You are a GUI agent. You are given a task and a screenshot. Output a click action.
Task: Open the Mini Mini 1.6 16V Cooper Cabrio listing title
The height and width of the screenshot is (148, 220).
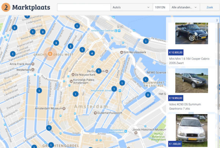[x=189, y=61]
